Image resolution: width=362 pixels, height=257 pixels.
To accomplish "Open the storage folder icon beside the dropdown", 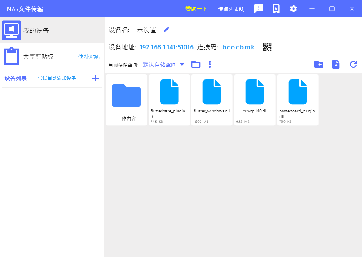I will [196, 64].
